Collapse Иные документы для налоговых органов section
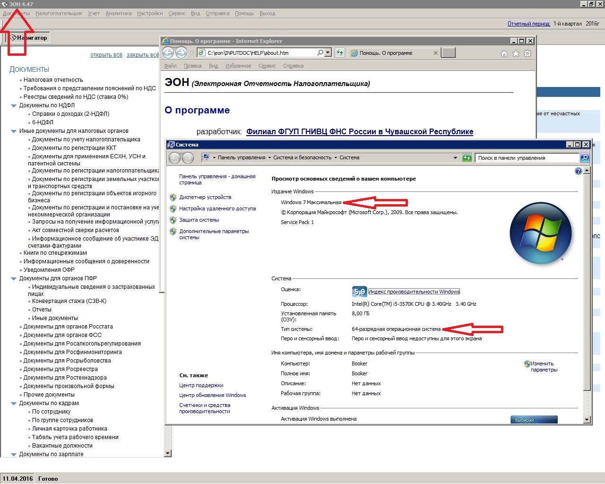Screen dimensions: 605x484 coord(14,131)
